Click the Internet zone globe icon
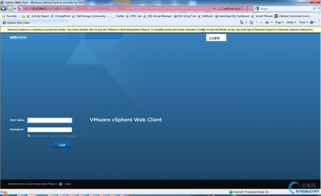321x196 pixels. pyautogui.click(x=231, y=192)
